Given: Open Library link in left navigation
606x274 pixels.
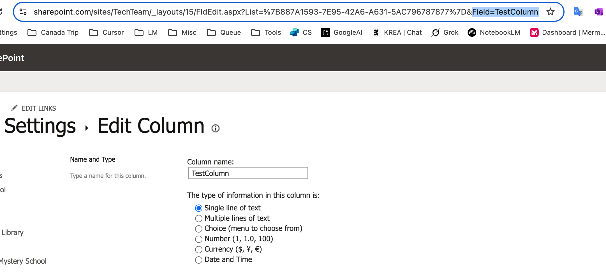Looking at the screenshot, I should click(x=12, y=233).
